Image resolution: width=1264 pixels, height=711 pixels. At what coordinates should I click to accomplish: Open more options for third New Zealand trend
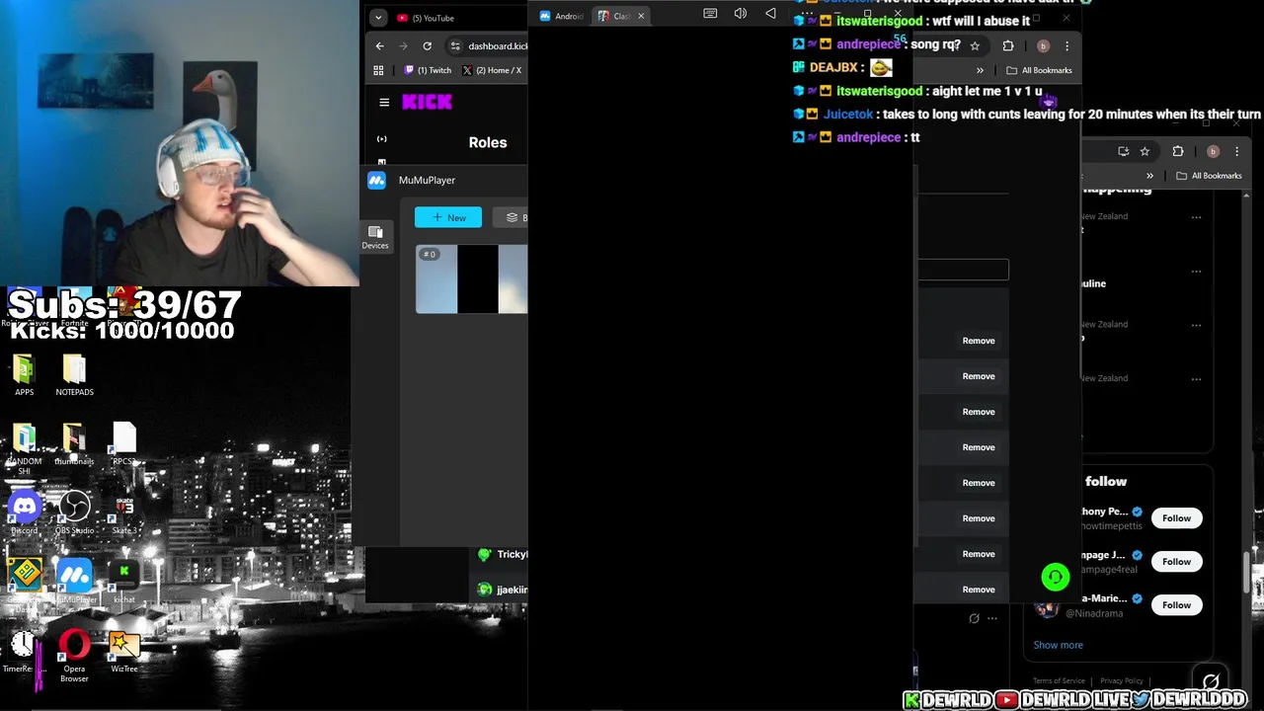[1196, 325]
